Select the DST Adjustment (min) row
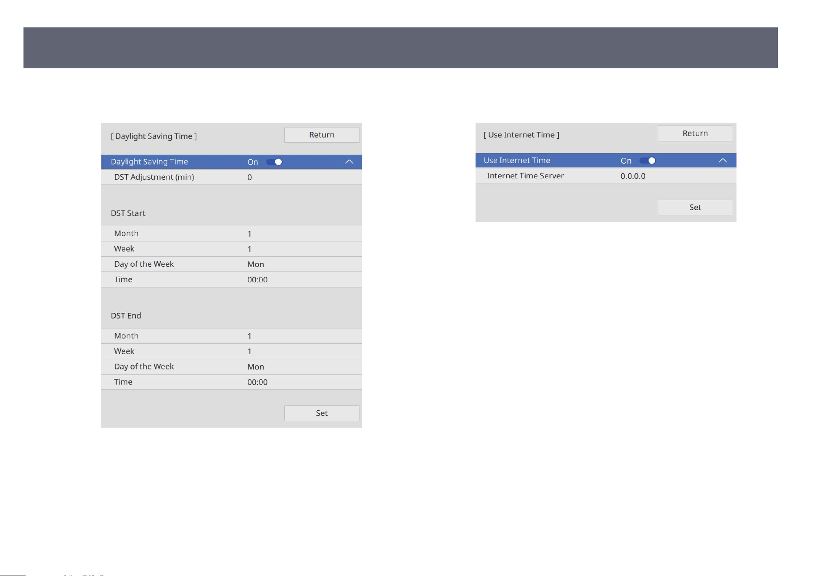814x576 pixels. [231, 177]
